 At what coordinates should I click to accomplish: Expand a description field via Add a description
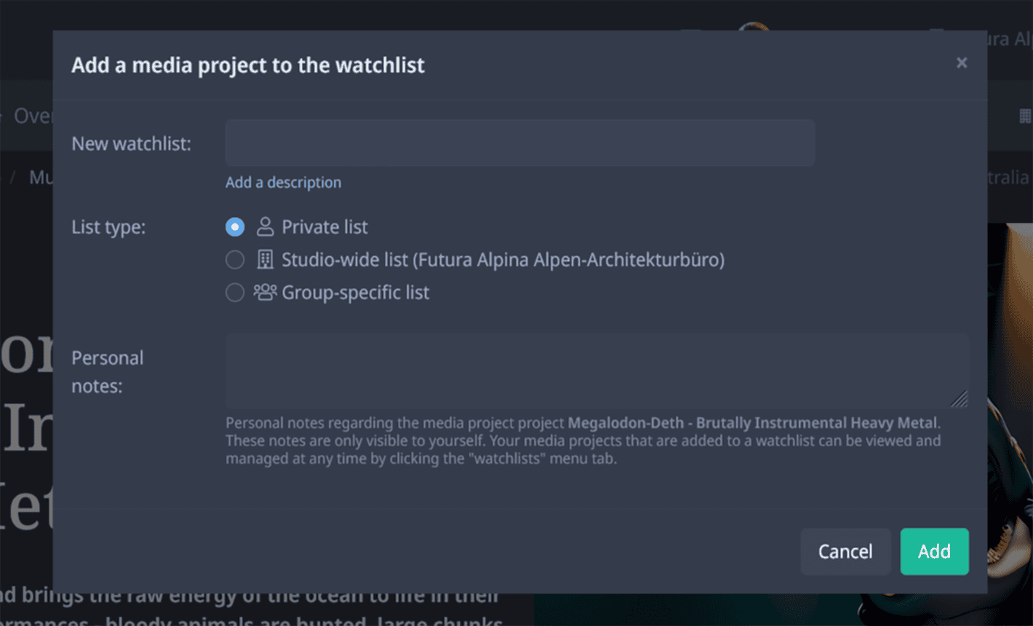point(283,182)
